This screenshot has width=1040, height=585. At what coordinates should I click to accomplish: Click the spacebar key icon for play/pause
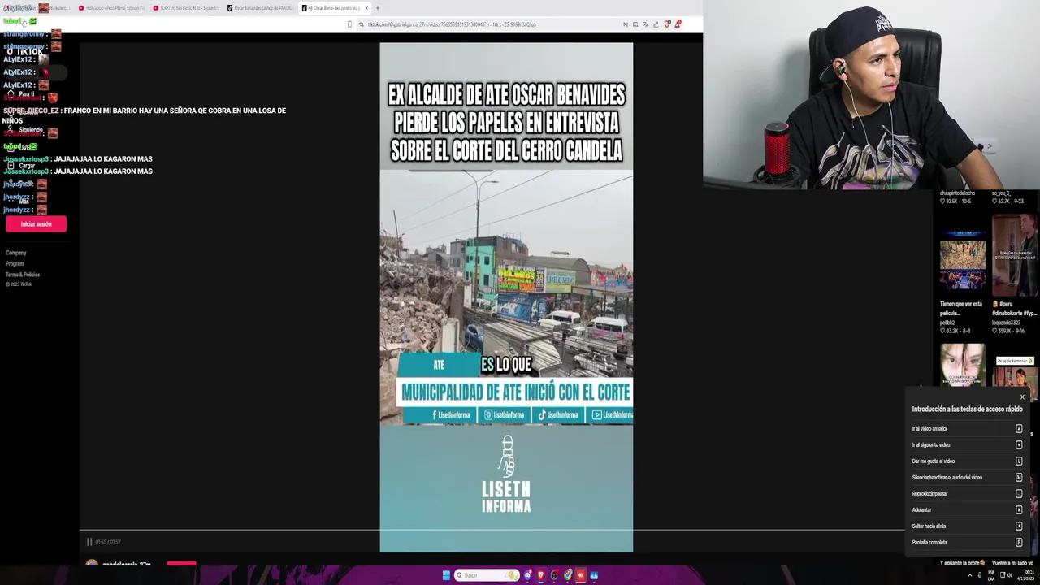click(x=1019, y=494)
